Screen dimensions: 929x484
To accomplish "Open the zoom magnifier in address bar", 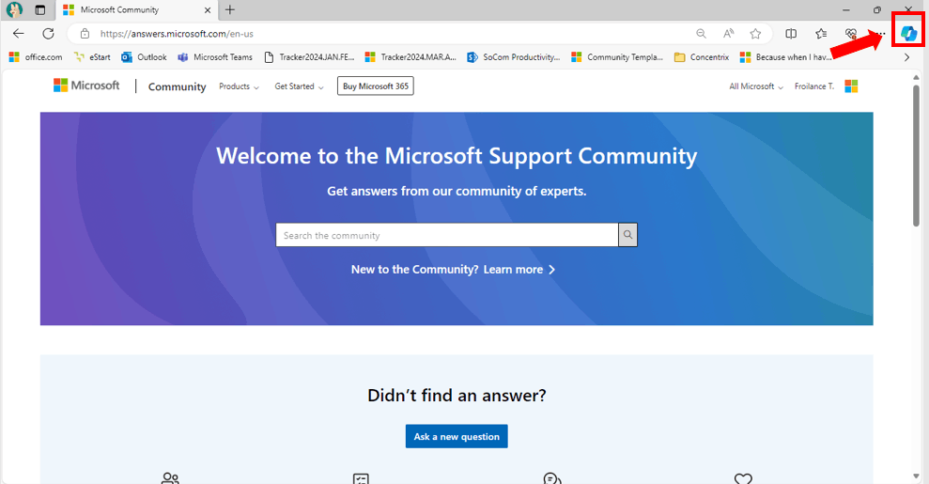I will tap(701, 34).
